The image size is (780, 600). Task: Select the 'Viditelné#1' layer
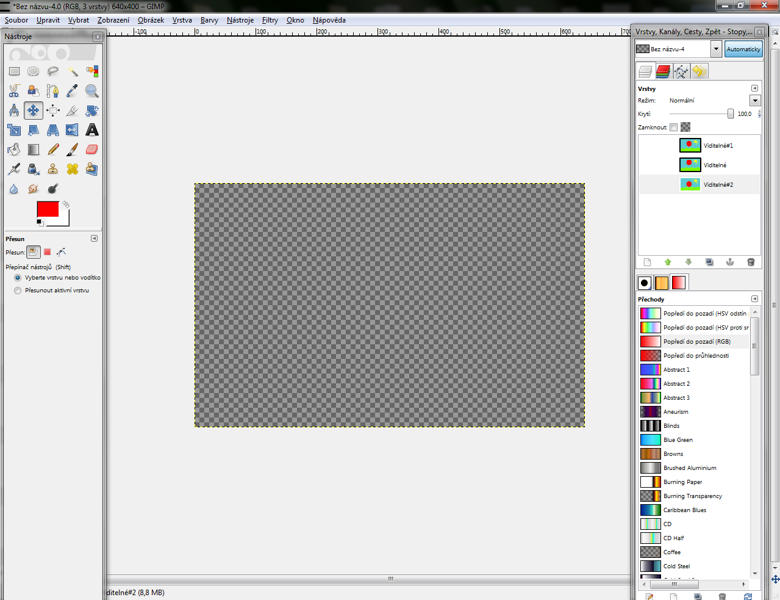718,146
